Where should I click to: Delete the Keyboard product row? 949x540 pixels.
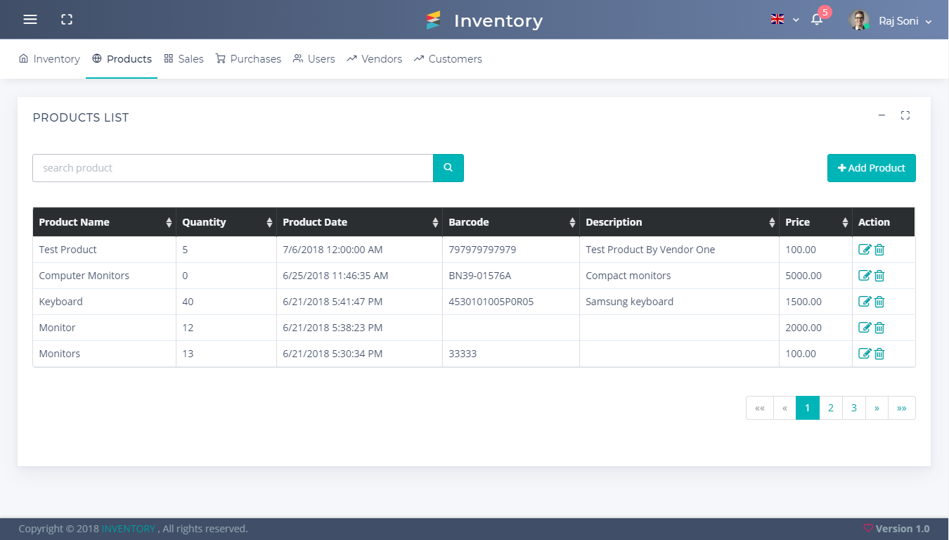coord(879,302)
